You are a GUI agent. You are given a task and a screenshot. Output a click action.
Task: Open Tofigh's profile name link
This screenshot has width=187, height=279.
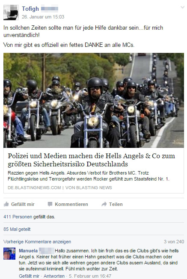click(30, 9)
